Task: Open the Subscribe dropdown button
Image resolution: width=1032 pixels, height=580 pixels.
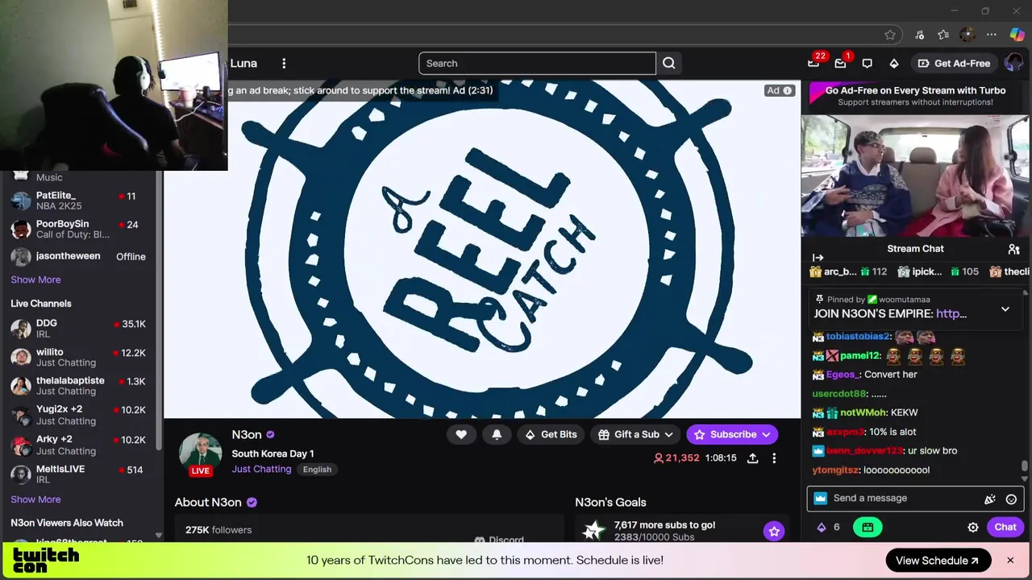Action: pos(732,434)
